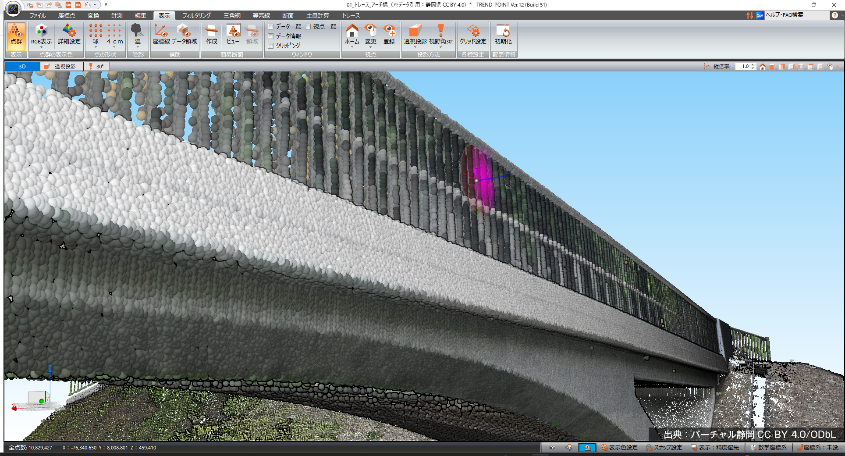Check the クリッピング checkbox

pos(271,46)
